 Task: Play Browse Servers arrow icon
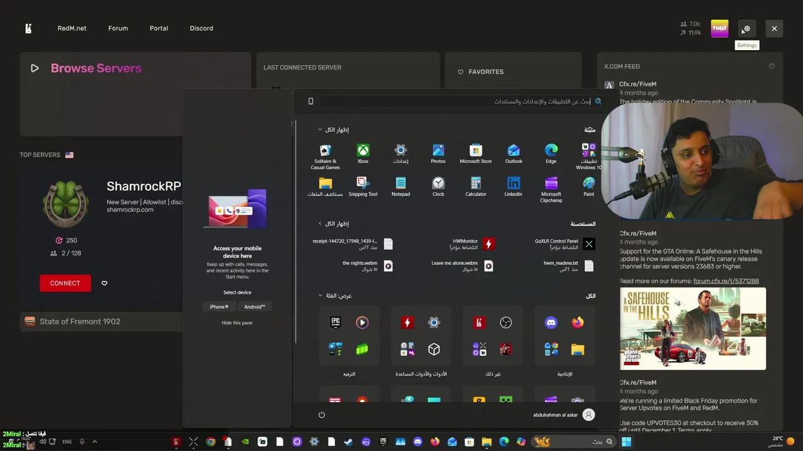(x=35, y=68)
